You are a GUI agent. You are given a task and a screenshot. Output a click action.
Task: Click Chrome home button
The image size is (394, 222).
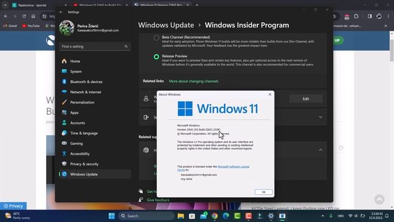33,17
